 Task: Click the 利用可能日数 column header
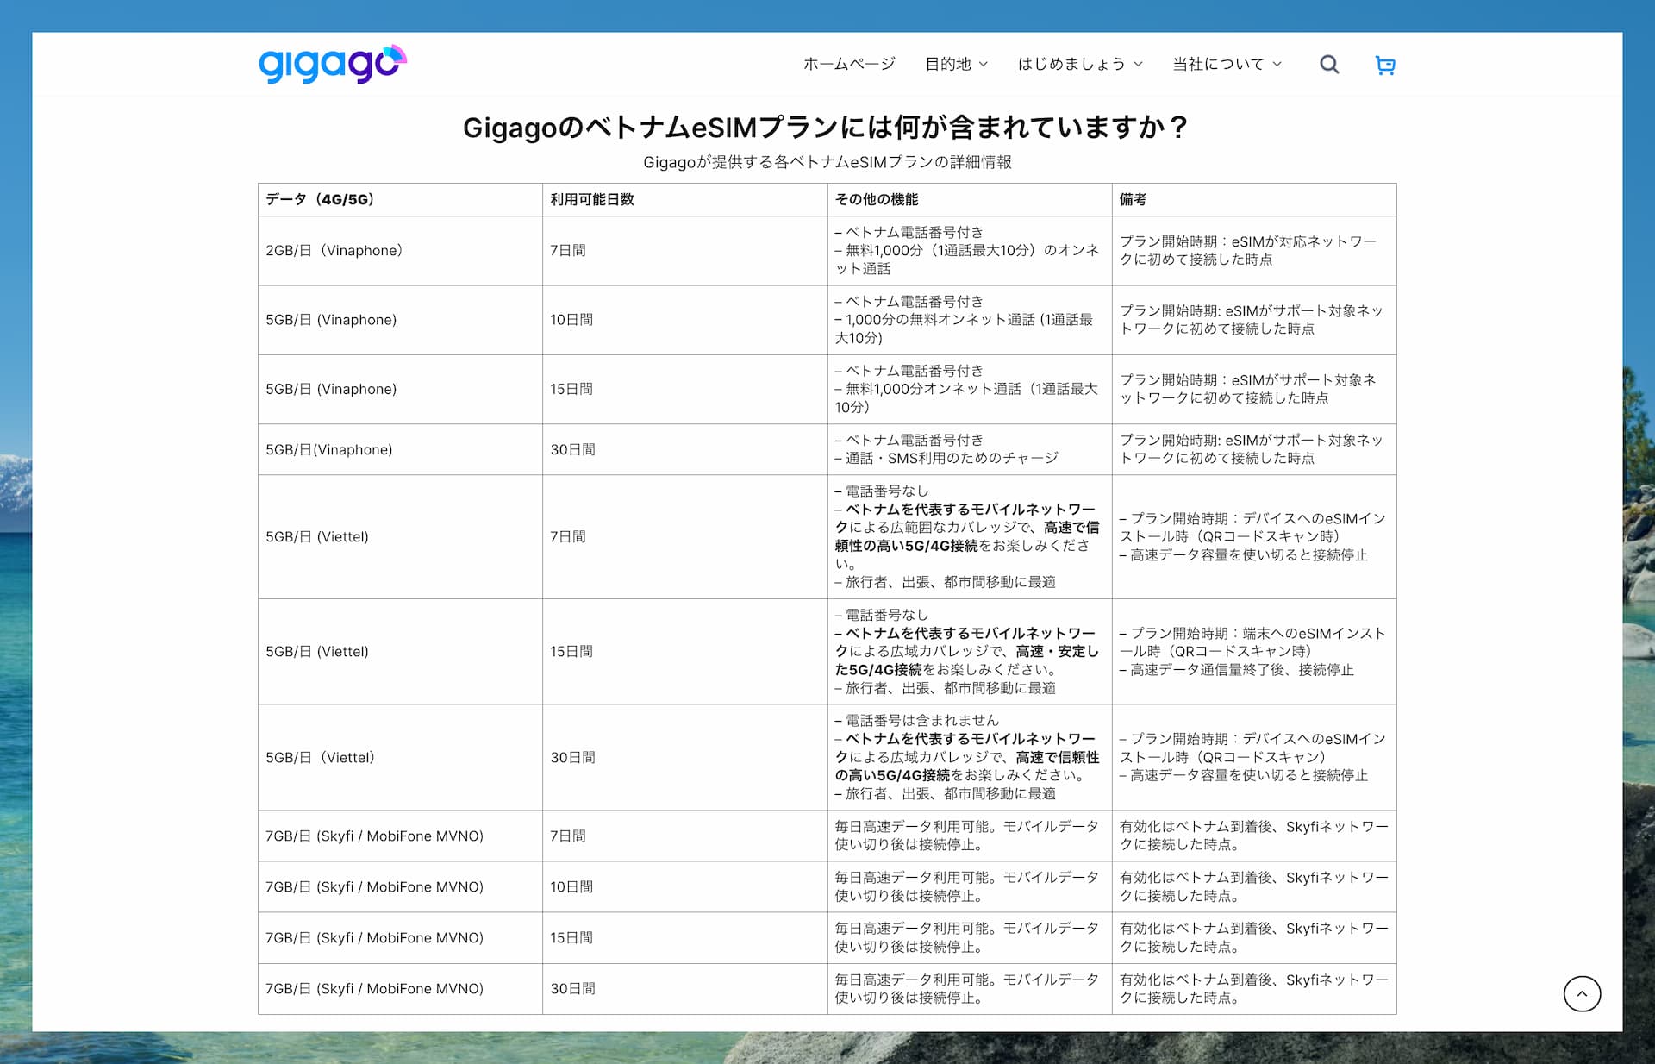tap(592, 199)
